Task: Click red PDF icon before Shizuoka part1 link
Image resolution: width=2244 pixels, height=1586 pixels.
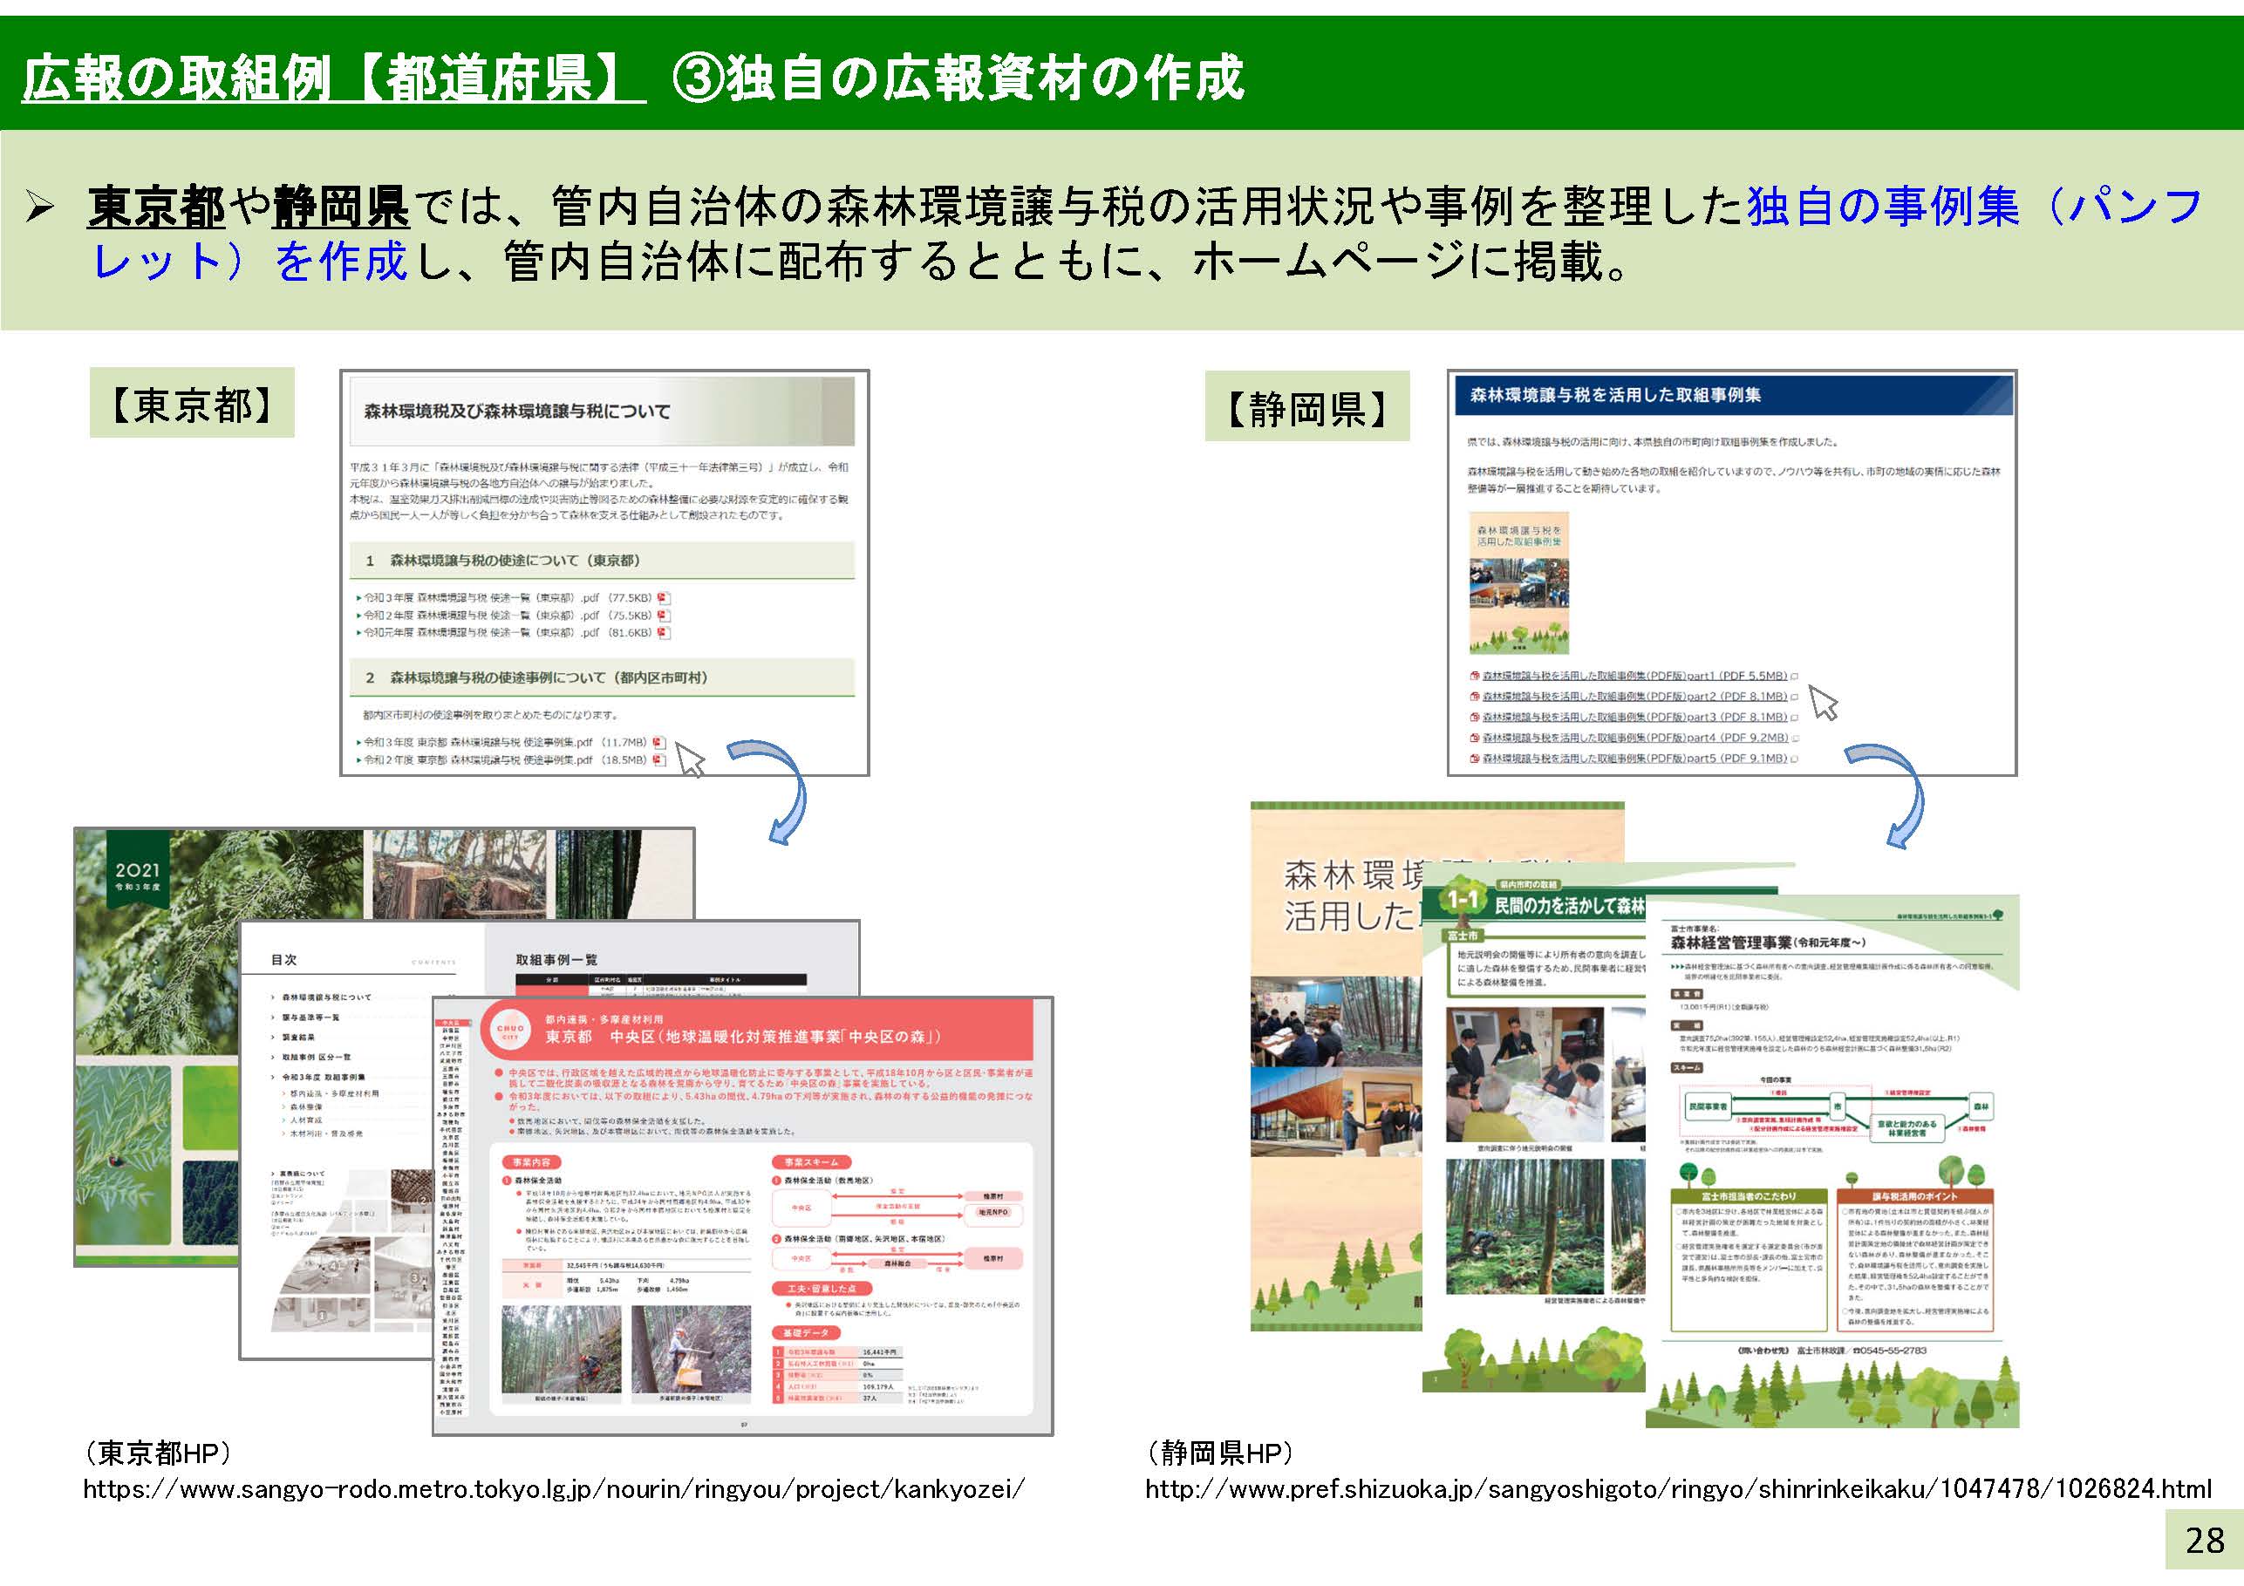Action: tap(1475, 675)
